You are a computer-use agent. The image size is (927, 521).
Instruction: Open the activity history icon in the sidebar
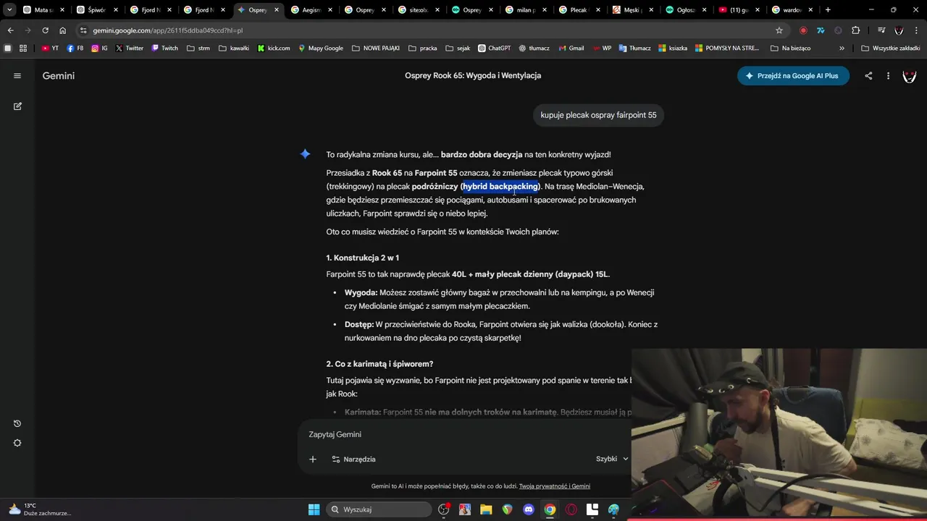pyautogui.click(x=17, y=423)
